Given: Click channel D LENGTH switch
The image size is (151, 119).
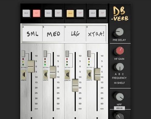Looking at the screenshot, I should (89, 74).
